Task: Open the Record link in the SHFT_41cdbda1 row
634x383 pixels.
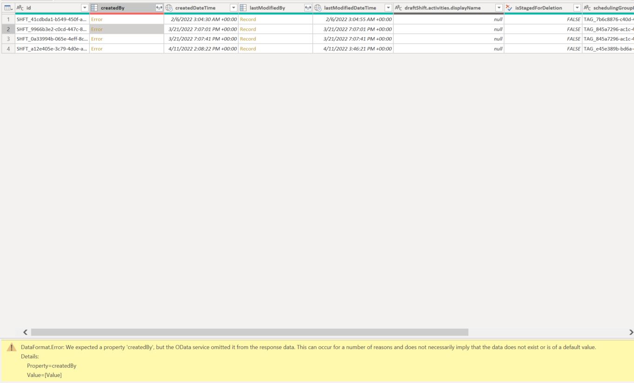Action: pos(248,20)
